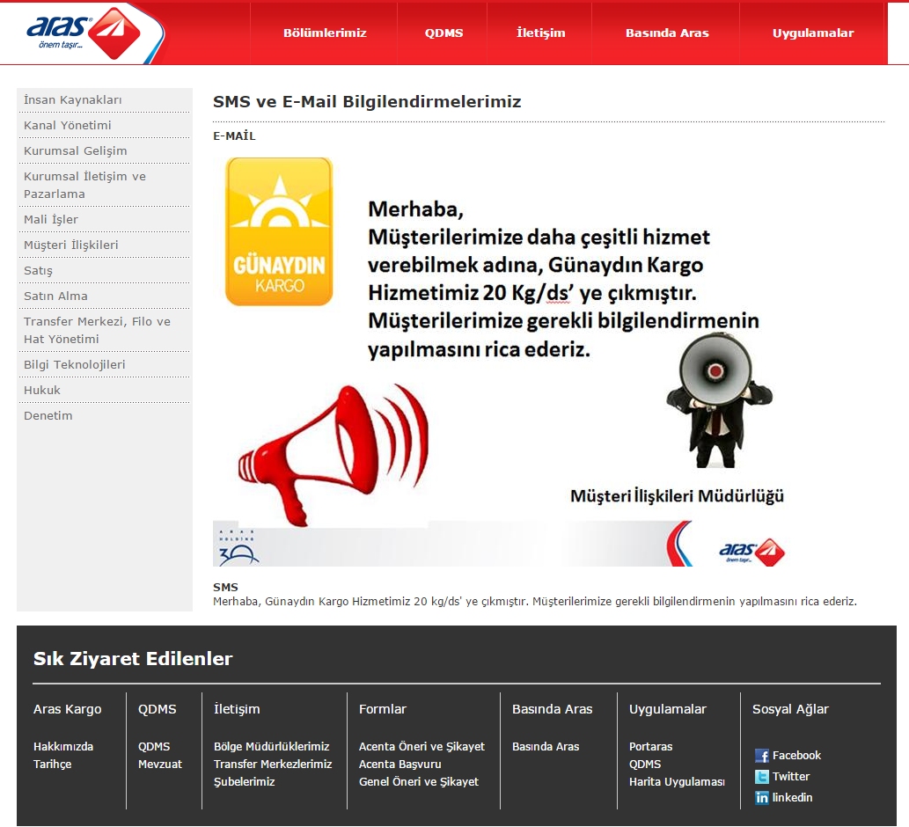Select Hukuk in the sidebar
This screenshot has height=827, width=909.
[x=105, y=390]
